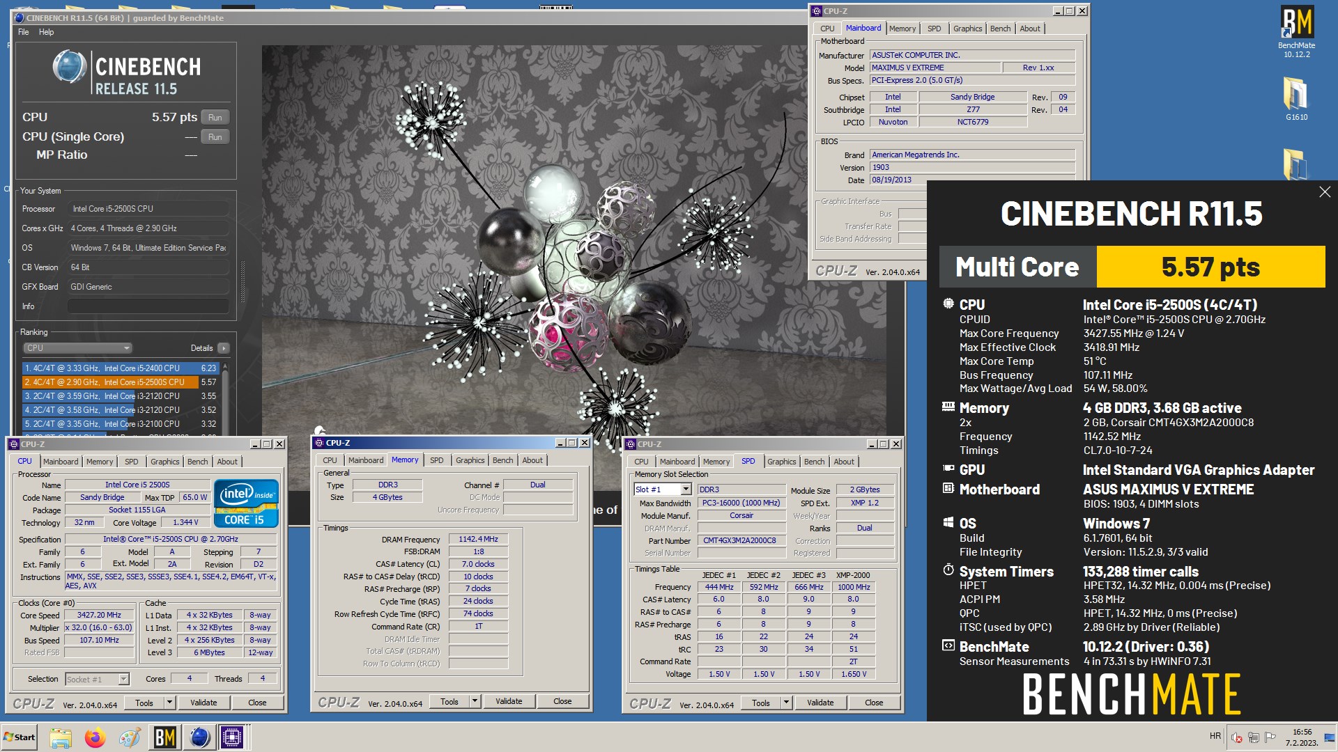Click Validate in CPU-Z SPD window
The width and height of the screenshot is (1338, 752).
pos(820,703)
